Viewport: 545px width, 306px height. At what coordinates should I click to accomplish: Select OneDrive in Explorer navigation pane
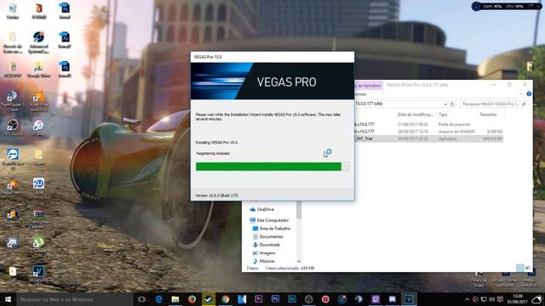262,209
